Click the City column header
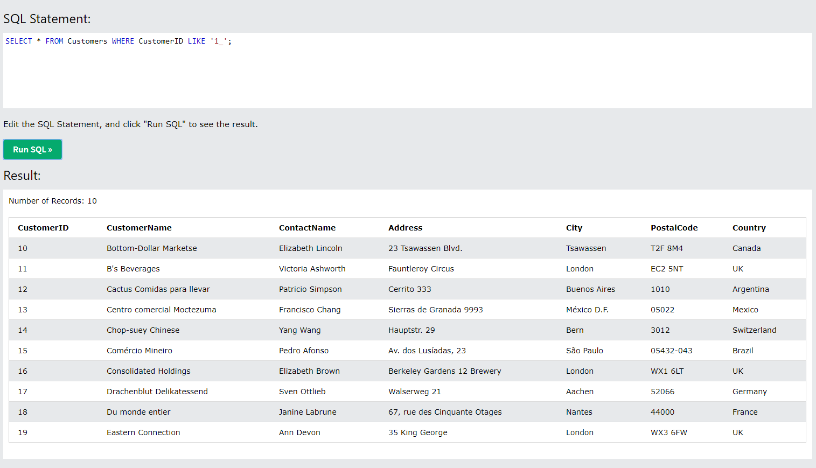 [x=574, y=228]
